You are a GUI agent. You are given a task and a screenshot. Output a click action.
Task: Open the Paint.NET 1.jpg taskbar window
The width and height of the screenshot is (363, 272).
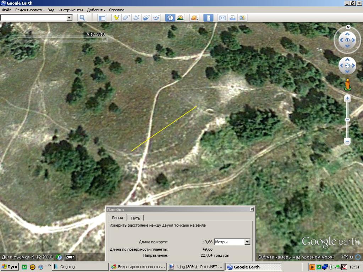click(196, 267)
